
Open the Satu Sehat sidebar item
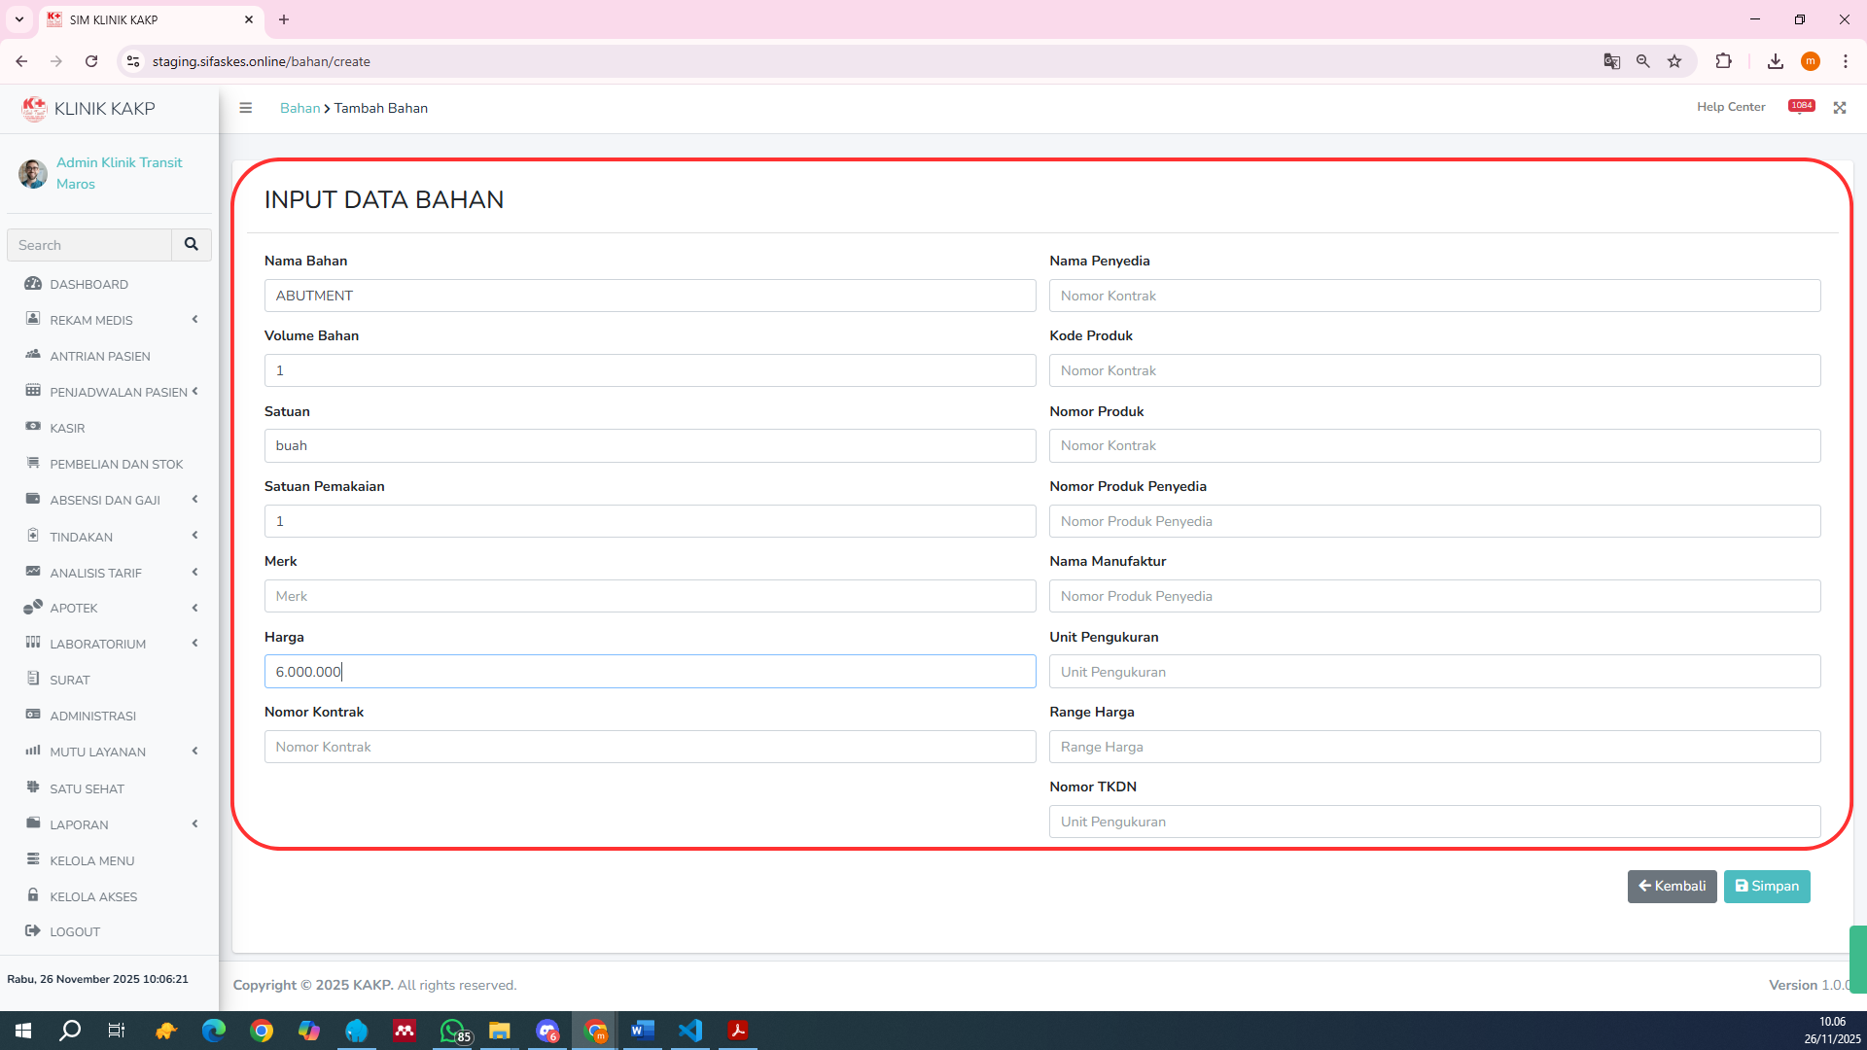87,788
